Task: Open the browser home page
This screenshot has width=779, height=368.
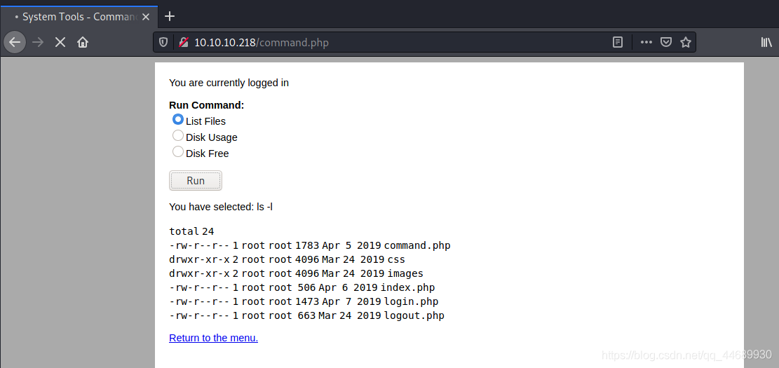Action: tap(83, 42)
